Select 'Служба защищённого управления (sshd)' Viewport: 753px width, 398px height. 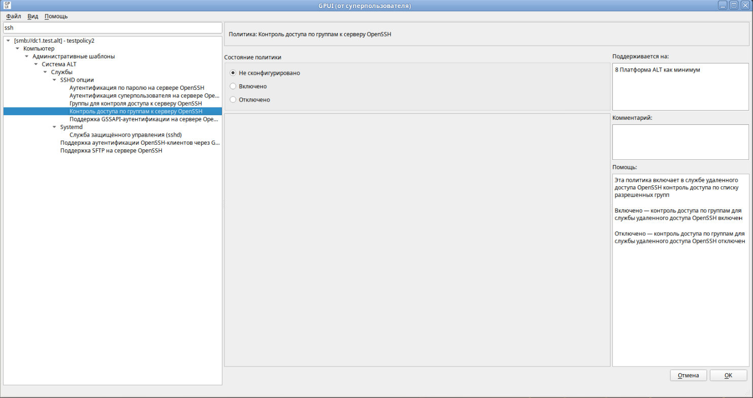125,135
